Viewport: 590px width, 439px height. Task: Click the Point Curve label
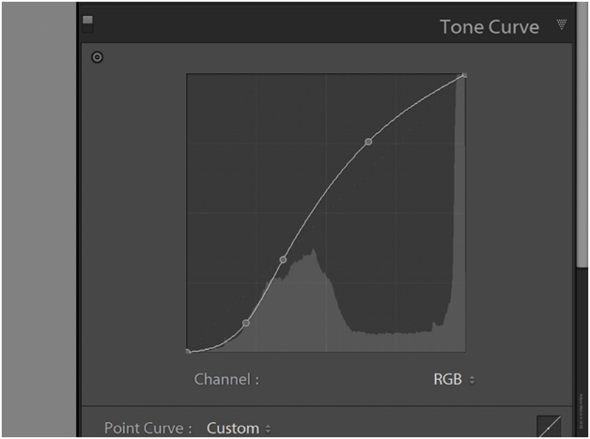pos(148,428)
